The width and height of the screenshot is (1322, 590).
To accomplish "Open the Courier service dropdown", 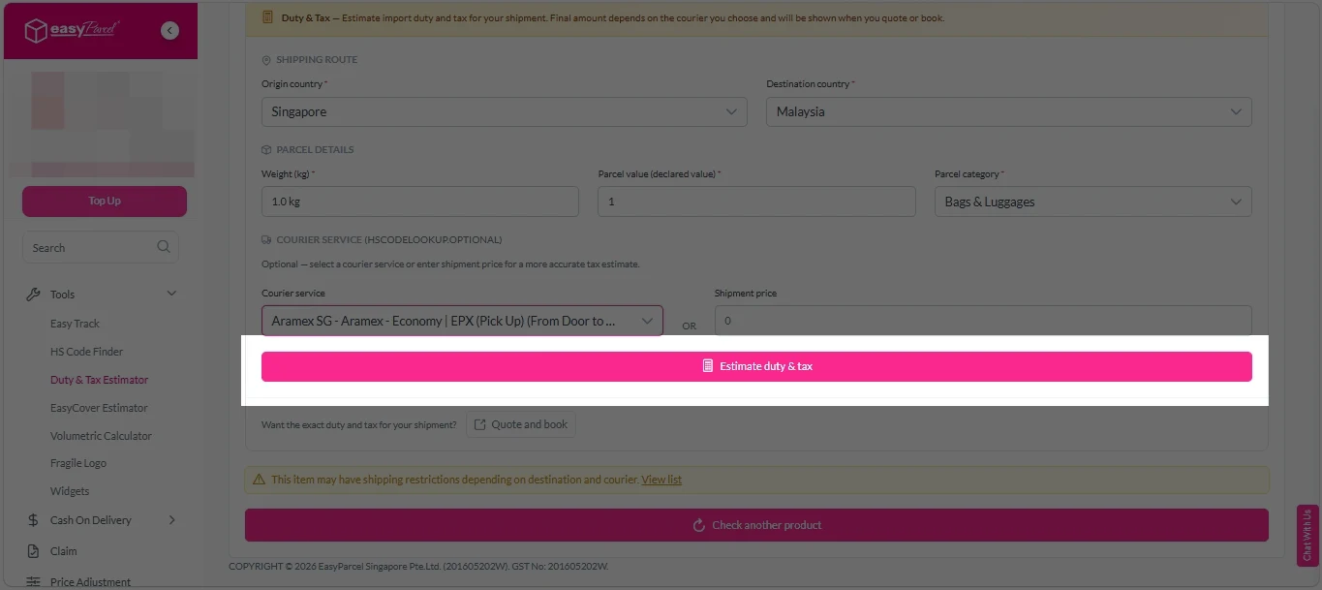I will coord(462,321).
